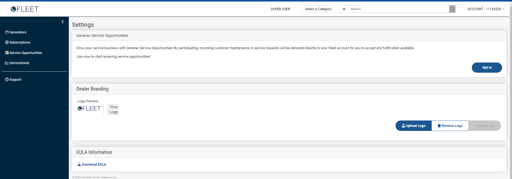Click the Dealer Branding section heading
The height and width of the screenshot is (179, 512).
click(x=92, y=89)
